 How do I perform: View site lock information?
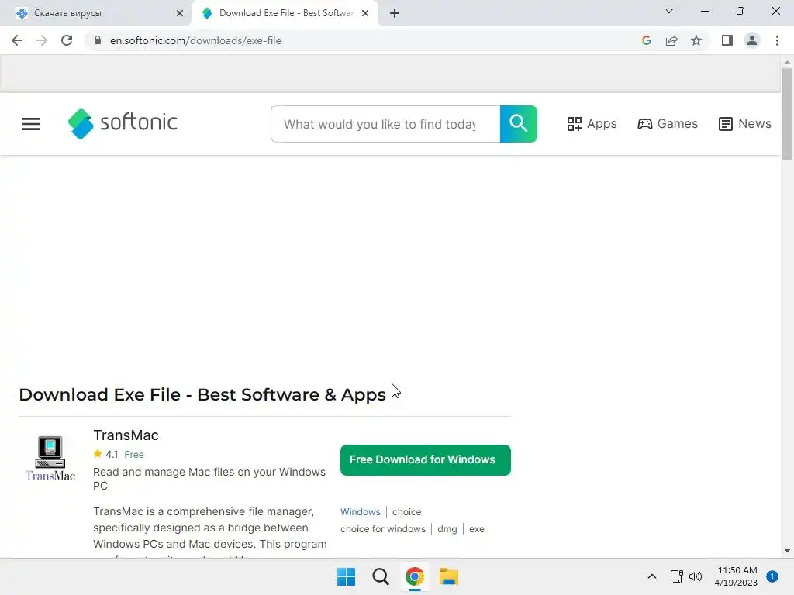click(x=98, y=40)
